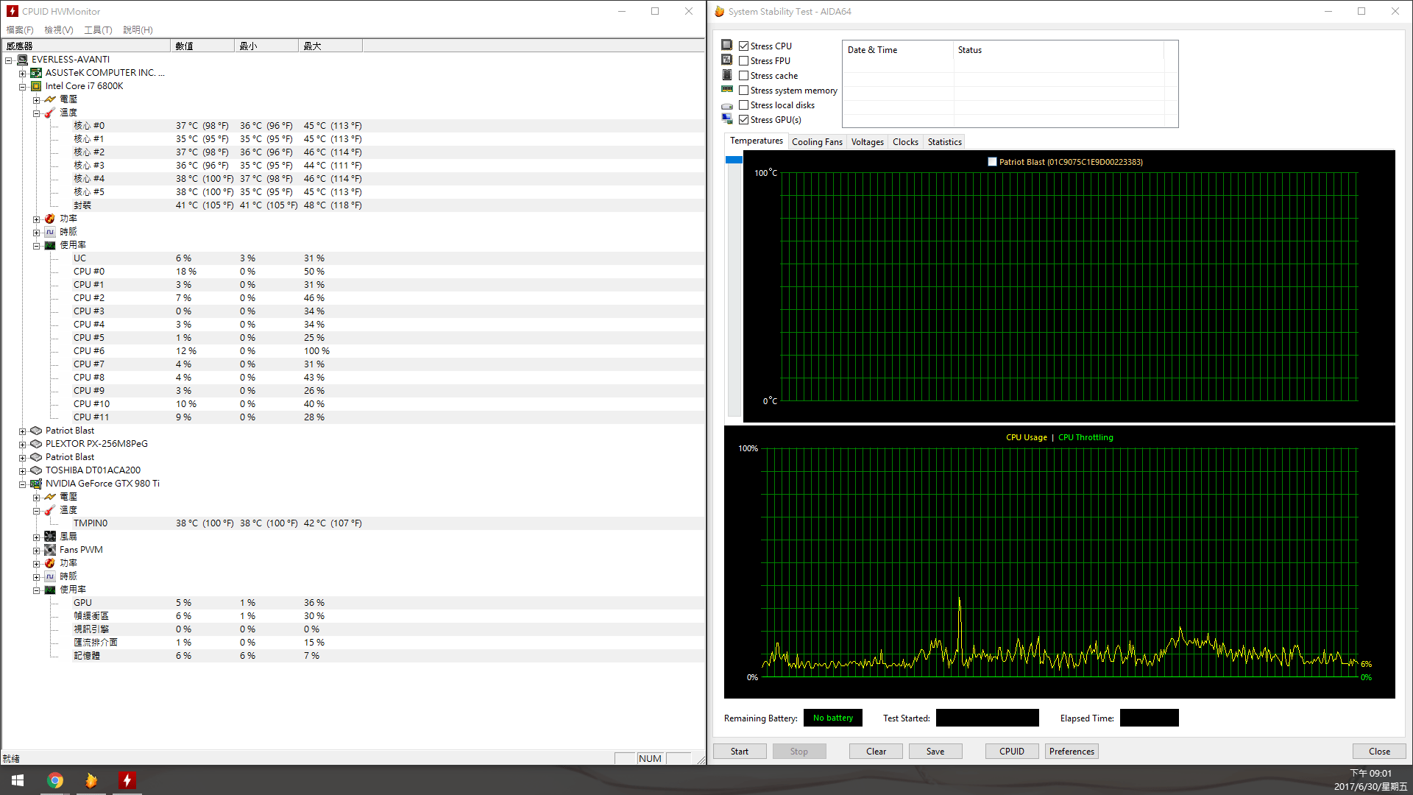
Task: Collapse the EVERLESS-AVANTI root node
Action: tap(9, 60)
